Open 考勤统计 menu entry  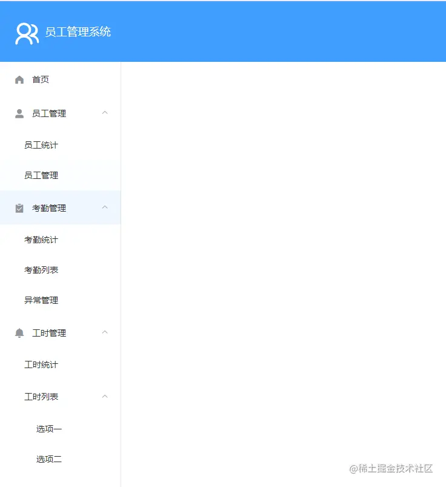coord(60,240)
